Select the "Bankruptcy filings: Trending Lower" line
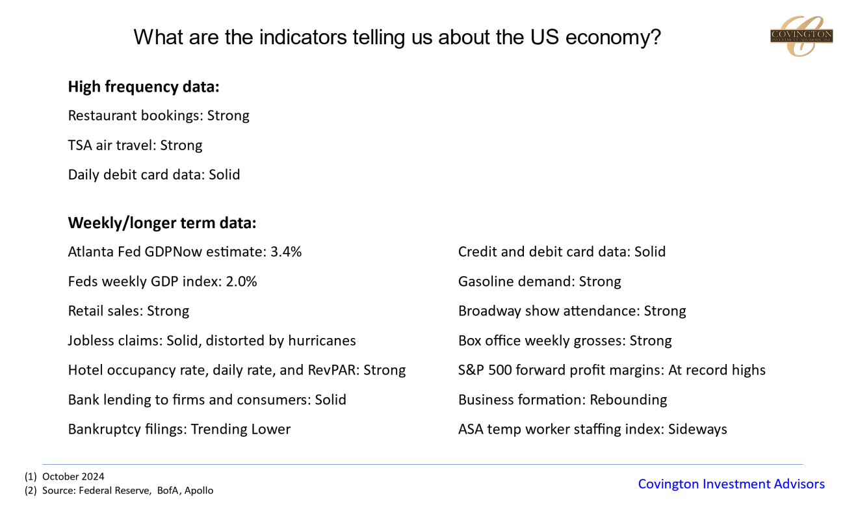 [179, 429]
